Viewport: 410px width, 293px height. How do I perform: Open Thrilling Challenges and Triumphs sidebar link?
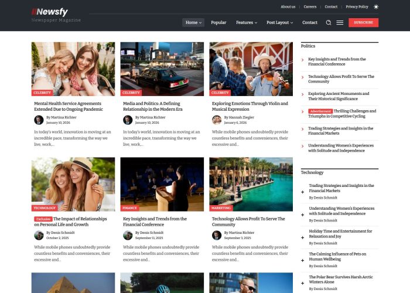tap(342, 114)
